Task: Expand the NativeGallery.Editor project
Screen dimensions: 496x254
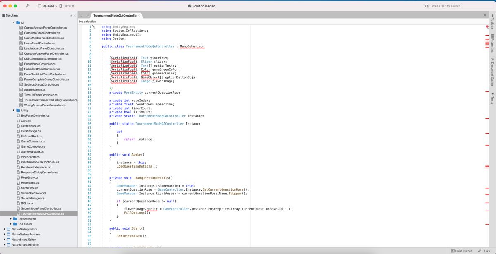Action: point(4,229)
